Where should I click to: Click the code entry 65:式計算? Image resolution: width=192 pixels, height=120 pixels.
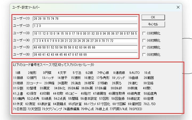(x=75, y=104)
